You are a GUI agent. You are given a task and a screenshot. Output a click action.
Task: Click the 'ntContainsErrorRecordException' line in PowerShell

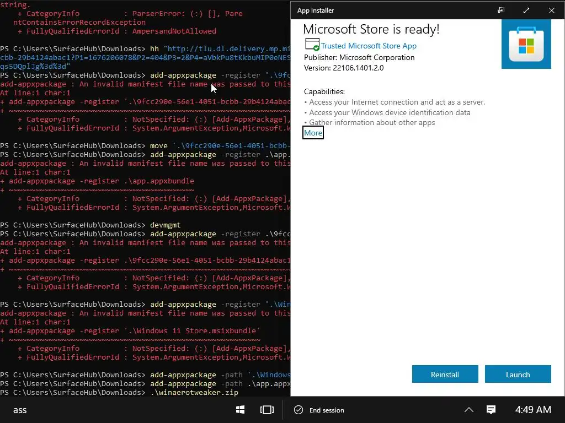[79, 22]
